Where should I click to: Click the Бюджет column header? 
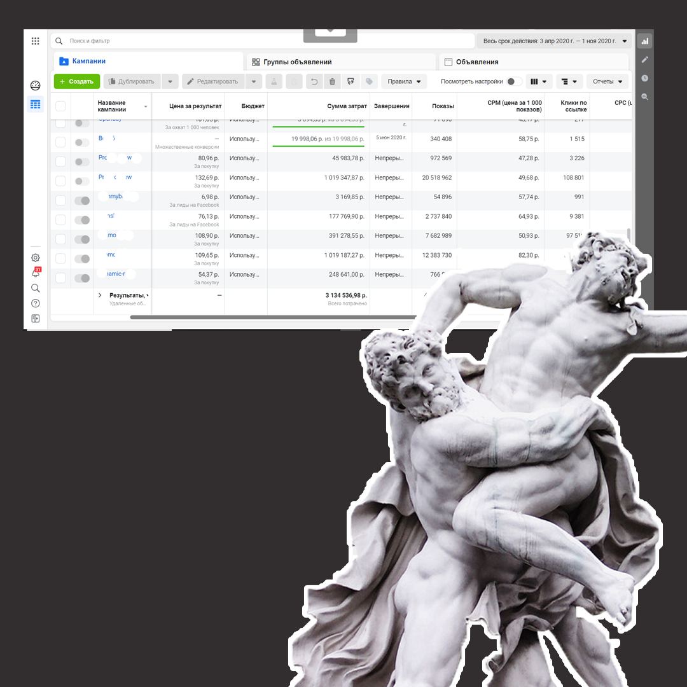pyautogui.click(x=253, y=106)
